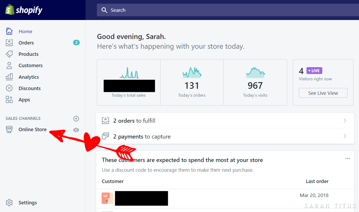Image resolution: width=359 pixels, height=212 pixels.
Task: Open the 2 orders to fulfill chevron
Action: (345, 121)
